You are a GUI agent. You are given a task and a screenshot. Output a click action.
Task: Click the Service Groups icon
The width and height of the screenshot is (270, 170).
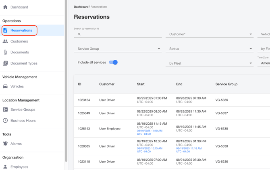[x=5, y=109]
